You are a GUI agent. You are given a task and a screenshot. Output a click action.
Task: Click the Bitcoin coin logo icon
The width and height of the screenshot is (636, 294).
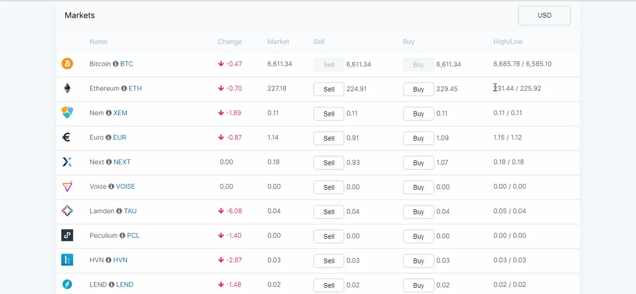[67, 64]
